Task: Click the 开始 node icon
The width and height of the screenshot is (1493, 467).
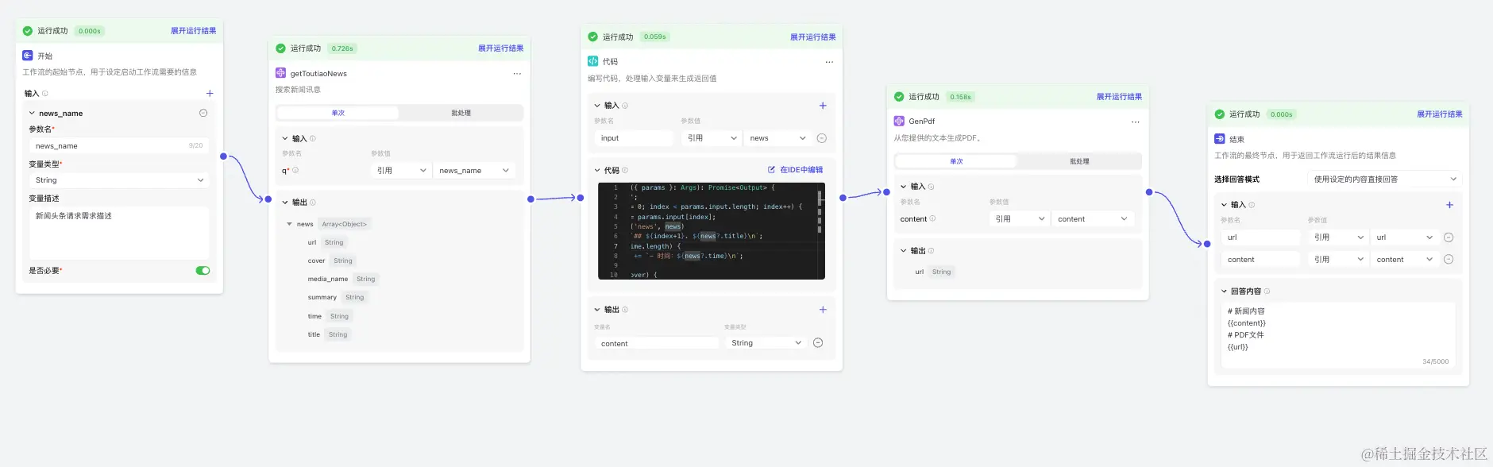Action: (x=28, y=56)
